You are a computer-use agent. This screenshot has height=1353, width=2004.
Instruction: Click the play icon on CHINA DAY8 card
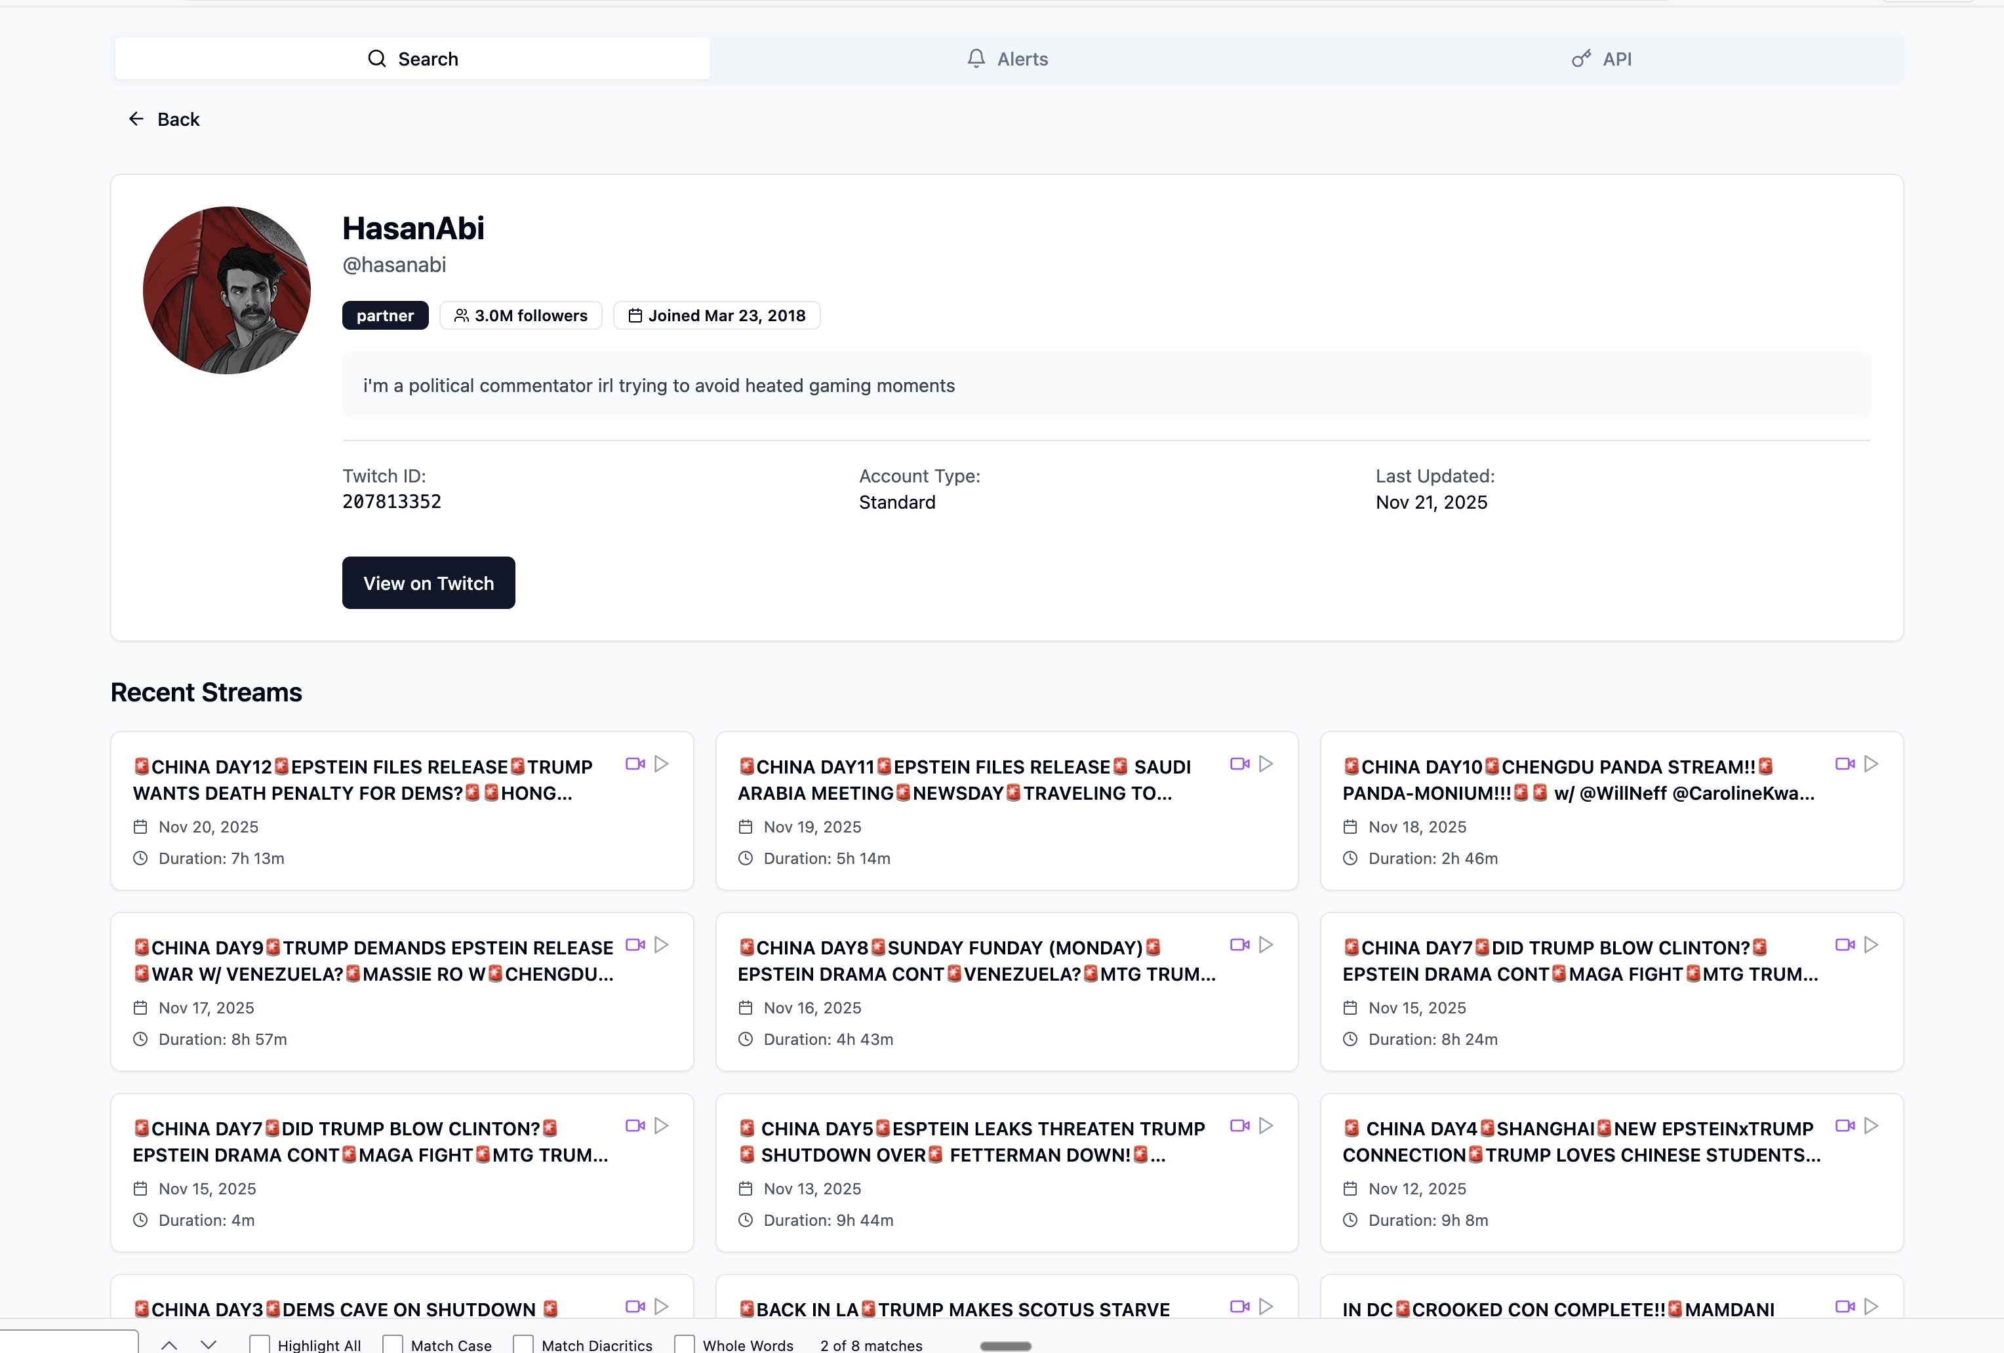pos(1266,945)
